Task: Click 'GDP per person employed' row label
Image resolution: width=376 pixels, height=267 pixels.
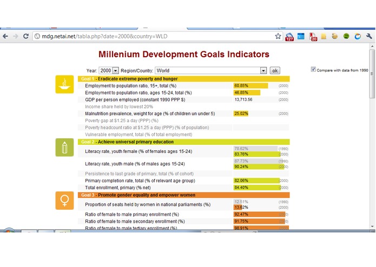Action: [x=135, y=99]
